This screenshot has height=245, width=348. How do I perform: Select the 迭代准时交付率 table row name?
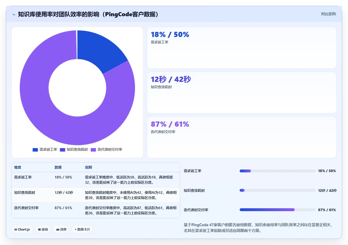click(x=26, y=208)
